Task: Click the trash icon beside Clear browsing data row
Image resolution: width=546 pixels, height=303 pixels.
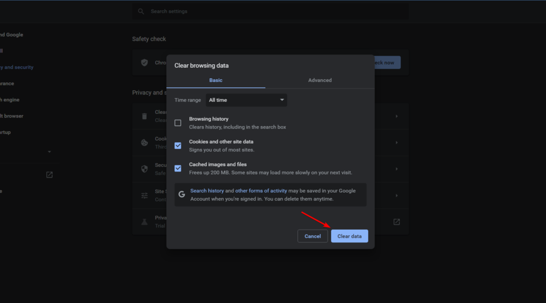Action: tap(144, 116)
